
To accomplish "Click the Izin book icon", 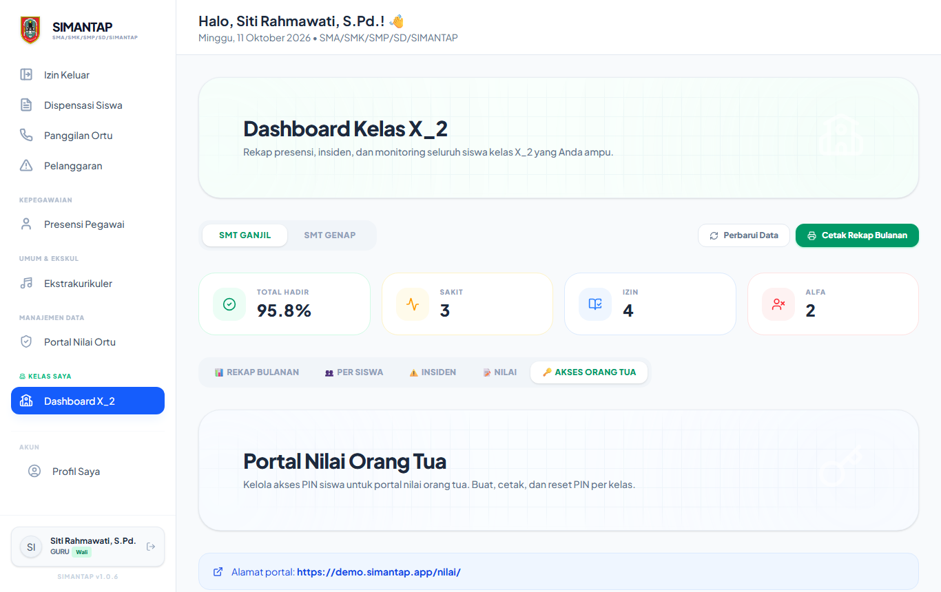I will click(595, 304).
